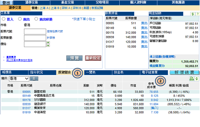Image resolution: width=200 pixels, height=127 pixels.
Task: Click the 重新設定 reset button
Action: coord(93,58)
